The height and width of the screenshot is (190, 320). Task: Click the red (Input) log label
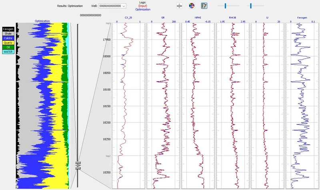[x=143, y=6]
